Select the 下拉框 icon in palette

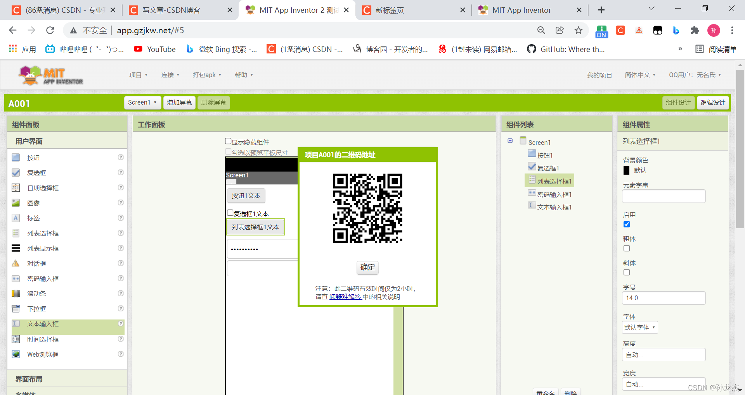coord(16,309)
